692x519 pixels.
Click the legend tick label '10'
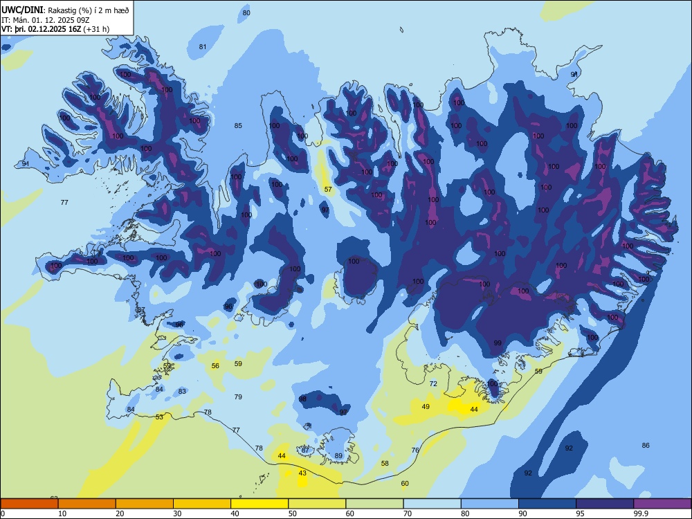(62, 513)
